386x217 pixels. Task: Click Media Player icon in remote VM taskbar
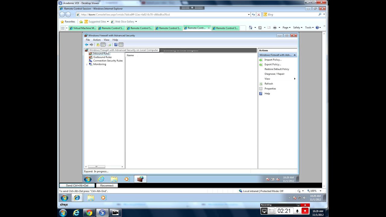[x=127, y=179]
